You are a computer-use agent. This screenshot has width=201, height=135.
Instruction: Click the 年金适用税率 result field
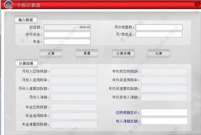point(74,116)
